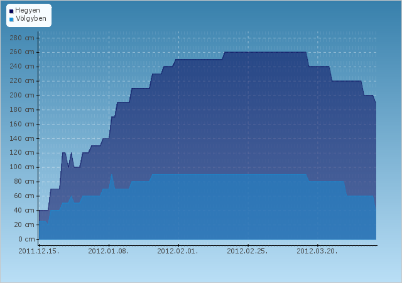Click the 40 cm axis label
The width and height of the screenshot is (402, 283).
(24, 210)
